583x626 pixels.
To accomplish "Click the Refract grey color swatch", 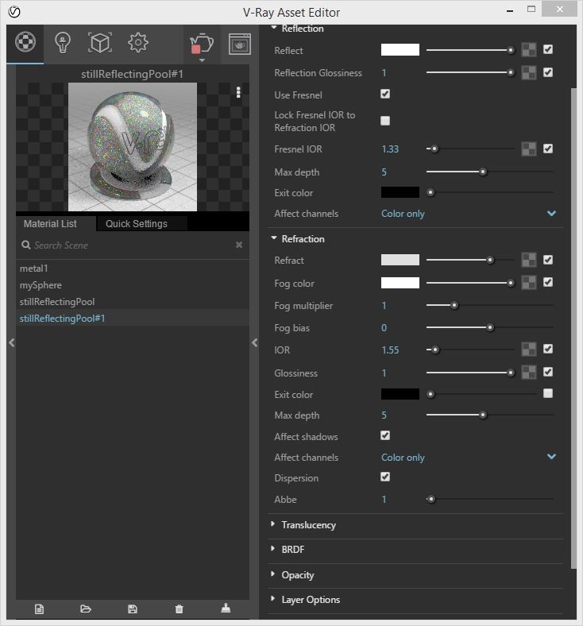I will click(x=400, y=260).
